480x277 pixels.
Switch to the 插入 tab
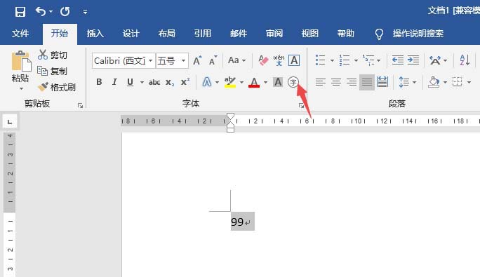click(95, 34)
